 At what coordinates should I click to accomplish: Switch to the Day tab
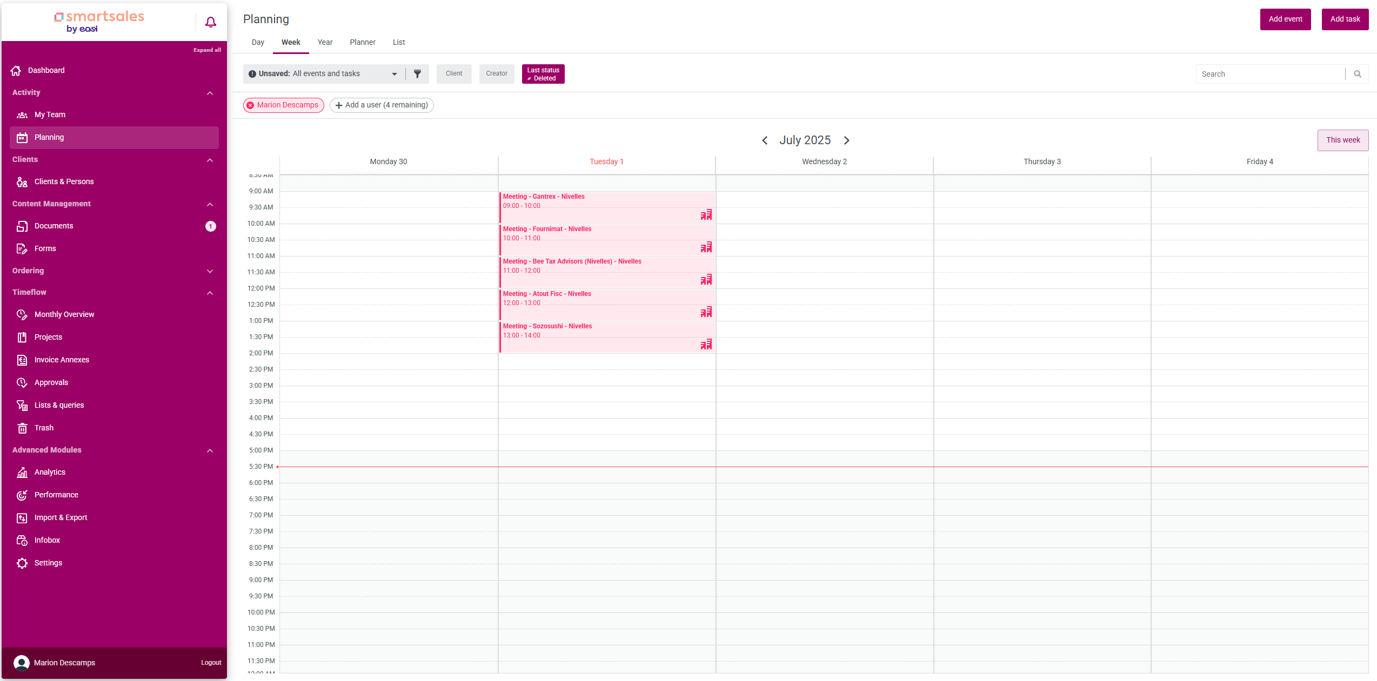258,42
